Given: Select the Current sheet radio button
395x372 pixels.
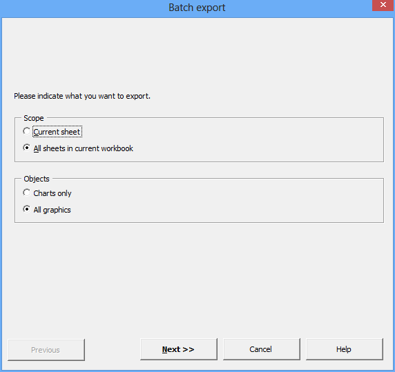Looking at the screenshot, I should [x=26, y=131].
